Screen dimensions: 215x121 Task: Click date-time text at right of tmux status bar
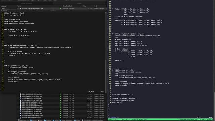click(206, 120)
